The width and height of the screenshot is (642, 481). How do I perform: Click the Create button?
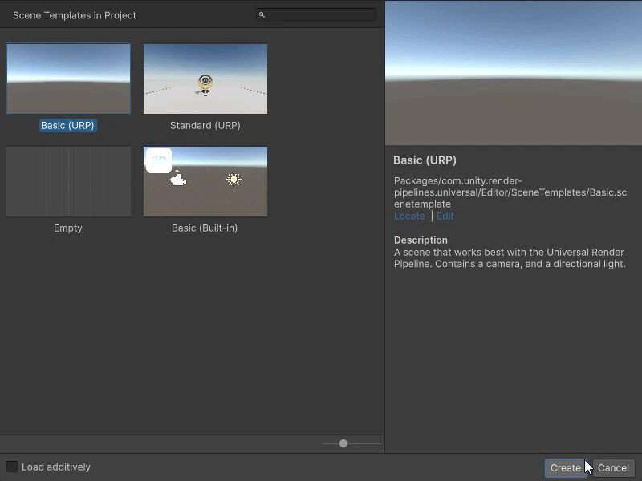566,468
